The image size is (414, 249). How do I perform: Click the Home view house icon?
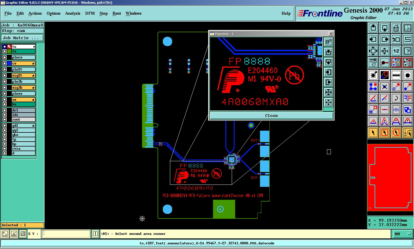point(396,28)
